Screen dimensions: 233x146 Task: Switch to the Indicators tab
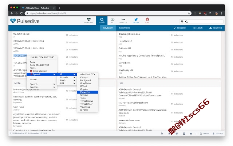(124, 28)
